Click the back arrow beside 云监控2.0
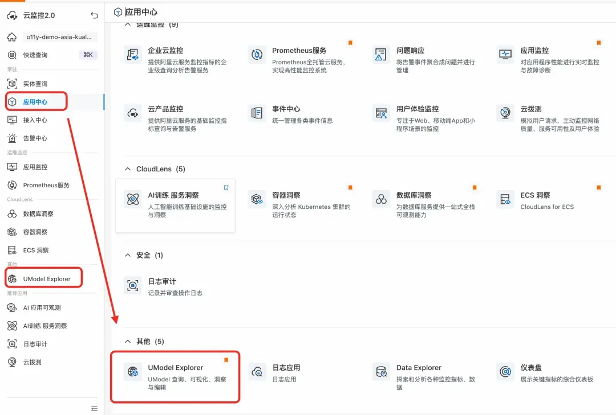This screenshot has height=415, width=616. [94, 15]
